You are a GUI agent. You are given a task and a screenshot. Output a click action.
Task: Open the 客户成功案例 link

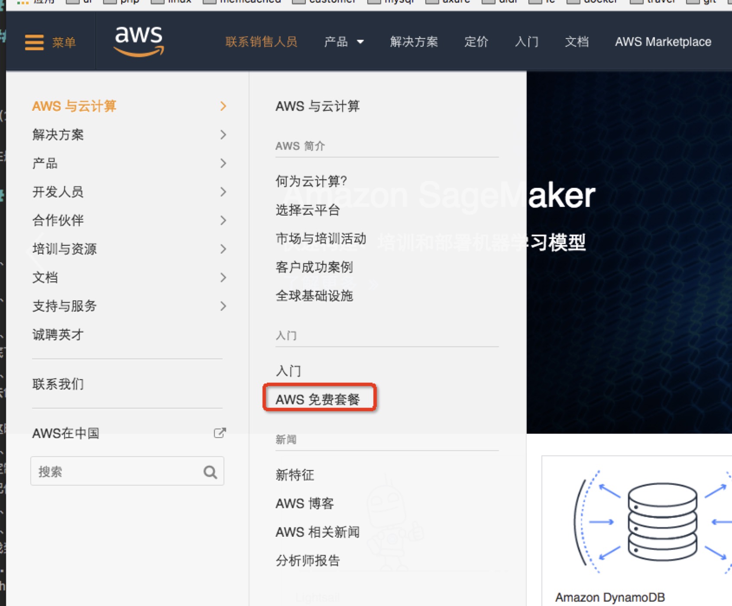pyautogui.click(x=314, y=267)
